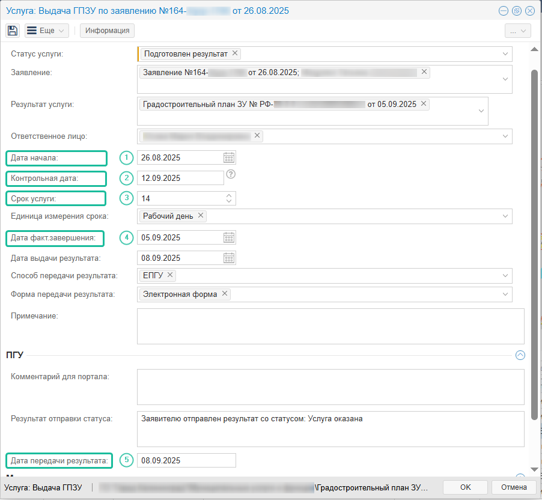Open calendar picker for Дата начала
The image size is (542, 500).
[229, 157]
